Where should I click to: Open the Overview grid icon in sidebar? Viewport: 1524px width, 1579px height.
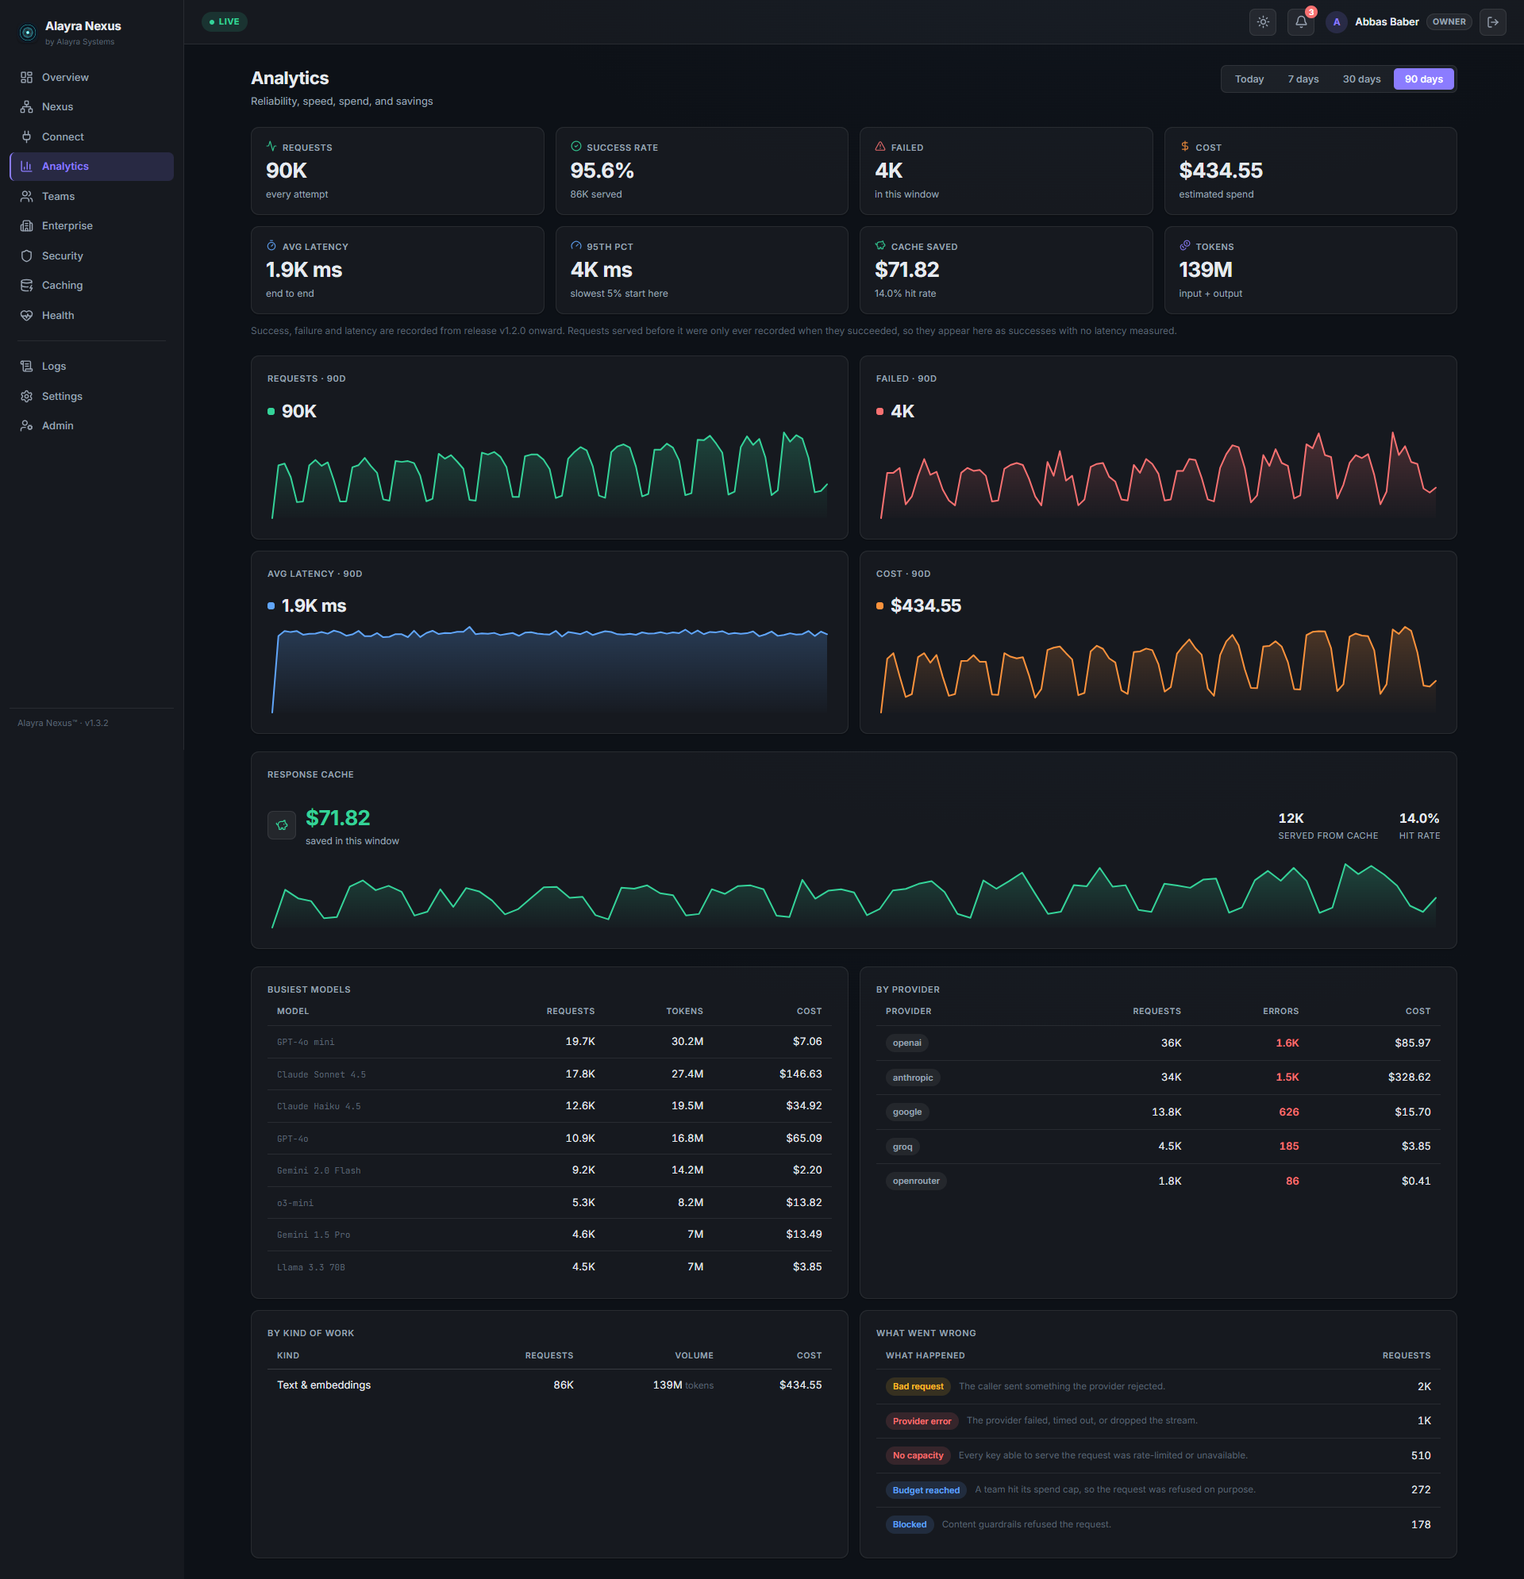click(27, 77)
